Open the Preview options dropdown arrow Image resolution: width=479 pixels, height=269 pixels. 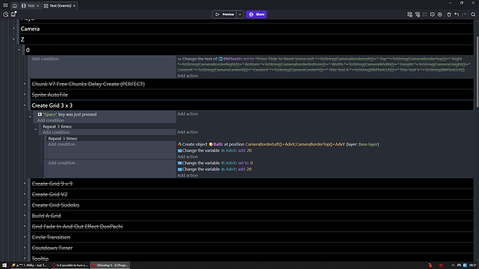pos(239,15)
